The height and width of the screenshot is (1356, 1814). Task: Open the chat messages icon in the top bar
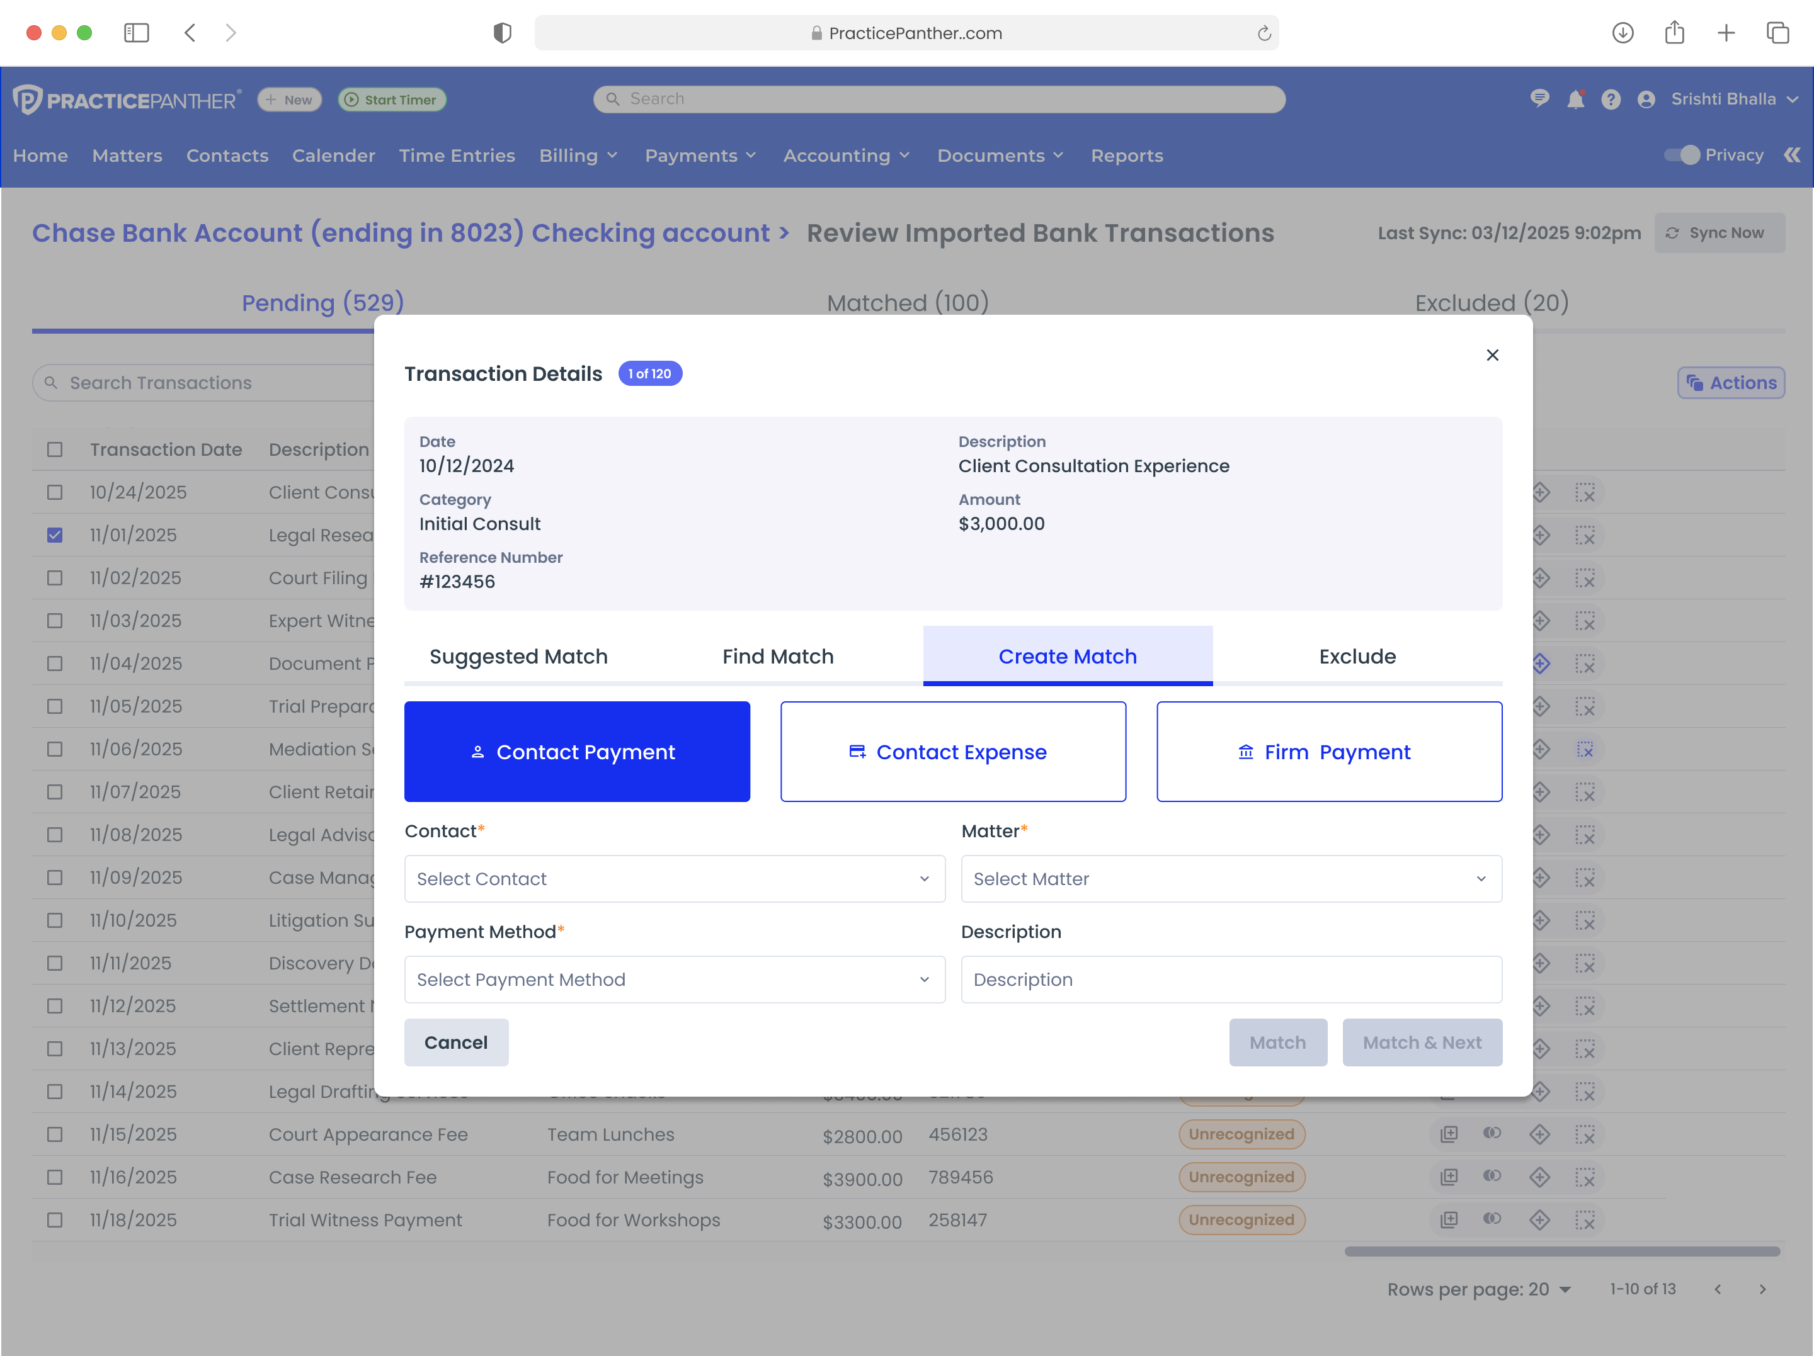1540,98
